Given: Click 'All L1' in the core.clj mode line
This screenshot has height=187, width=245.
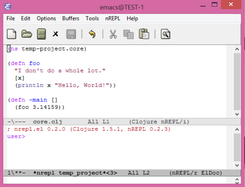Looking at the screenshot, I should 98,122.
